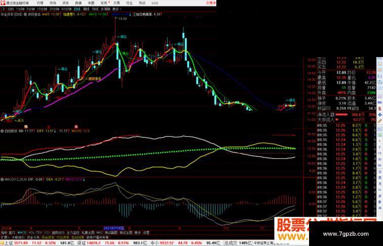
Task: Open the 资讯 menu
Action: pos(65,3)
